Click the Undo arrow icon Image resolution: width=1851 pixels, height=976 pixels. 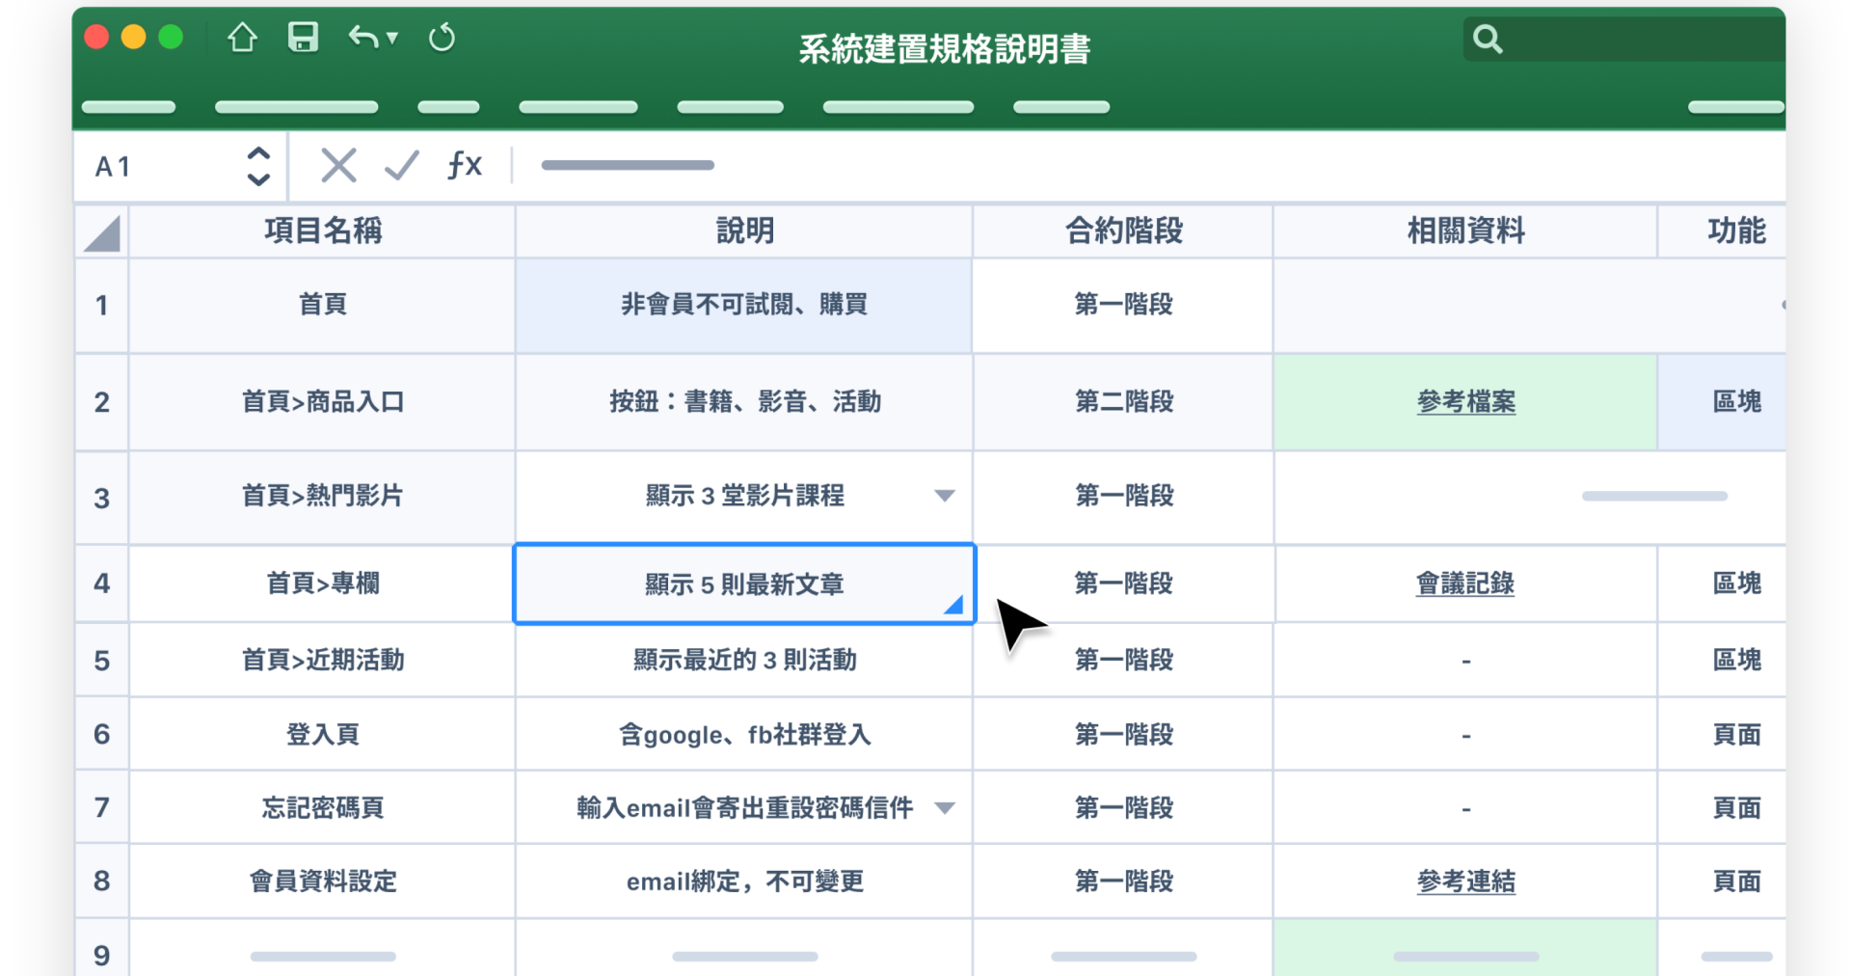click(363, 39)
